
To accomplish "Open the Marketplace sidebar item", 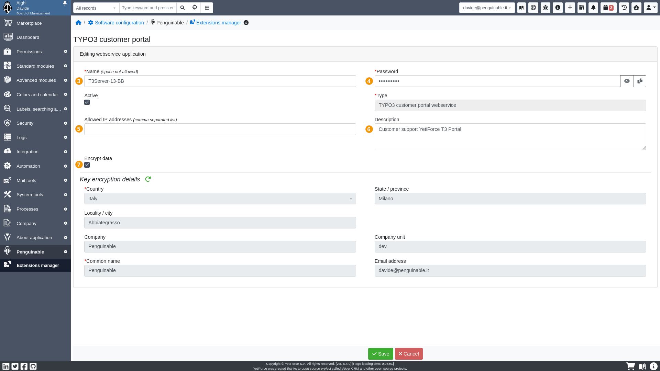I will tap(29, 23).
